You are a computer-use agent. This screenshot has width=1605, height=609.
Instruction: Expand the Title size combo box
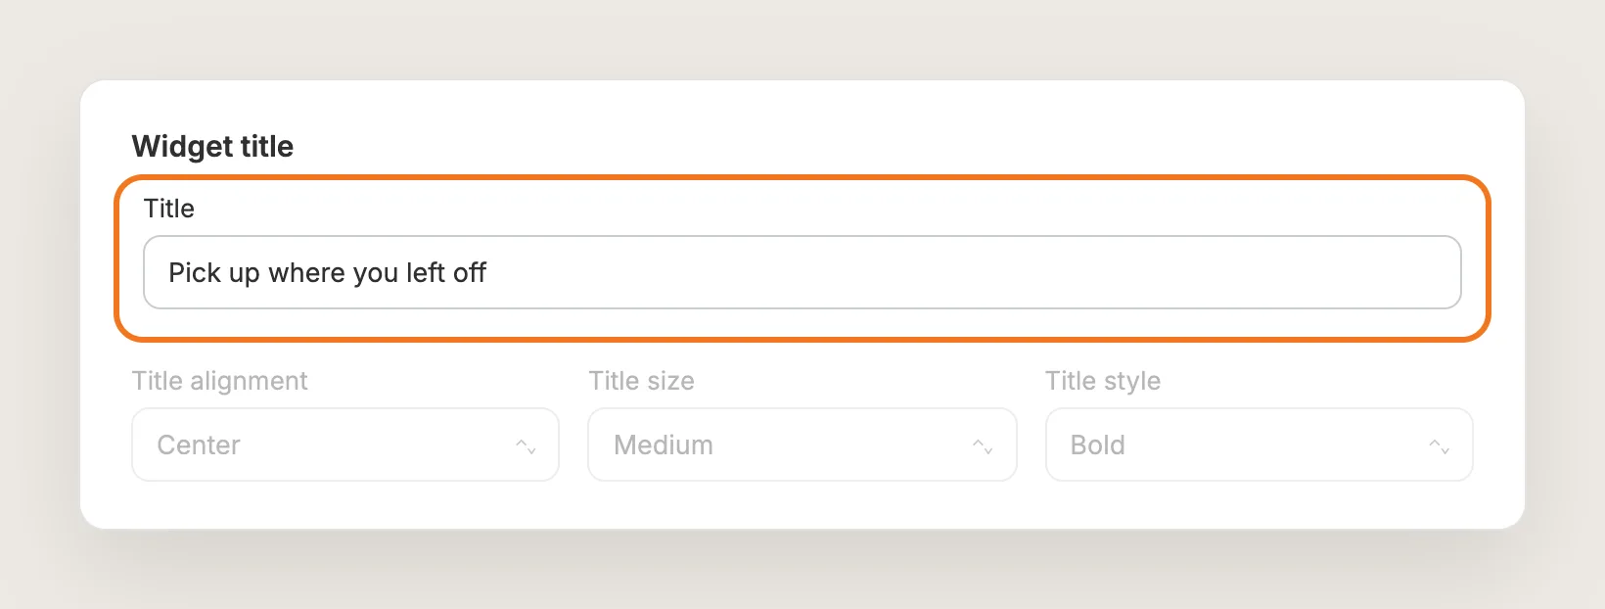[802, 445]
